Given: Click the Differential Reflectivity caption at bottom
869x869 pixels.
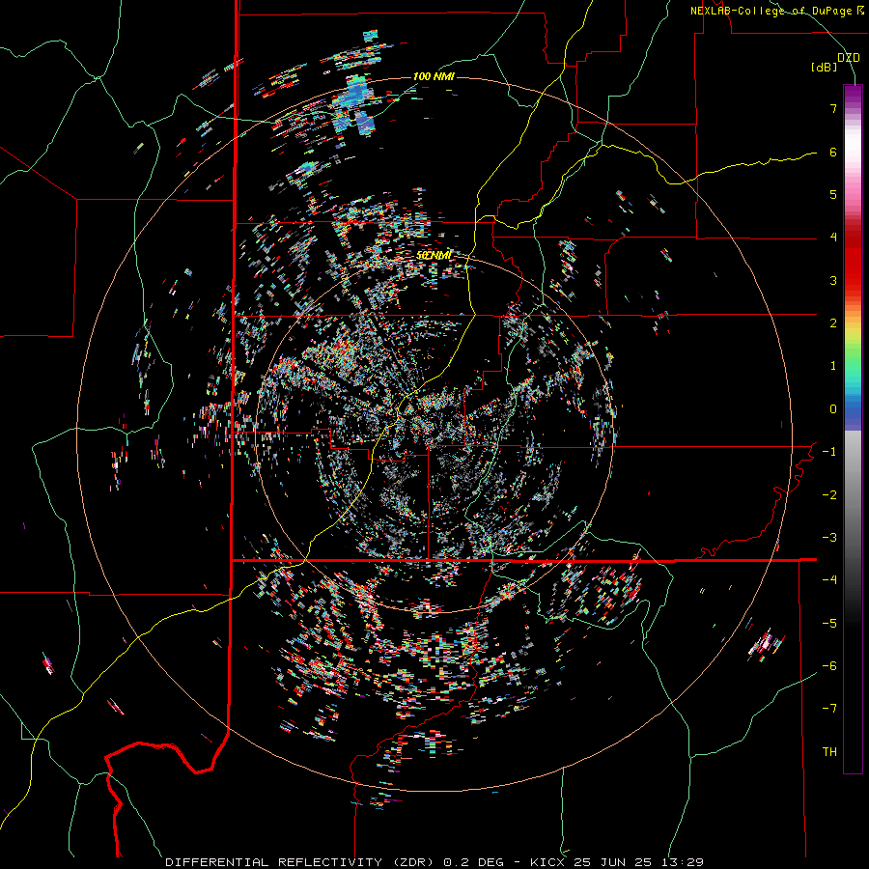Looking at the screenshot, I should point(434,862).
